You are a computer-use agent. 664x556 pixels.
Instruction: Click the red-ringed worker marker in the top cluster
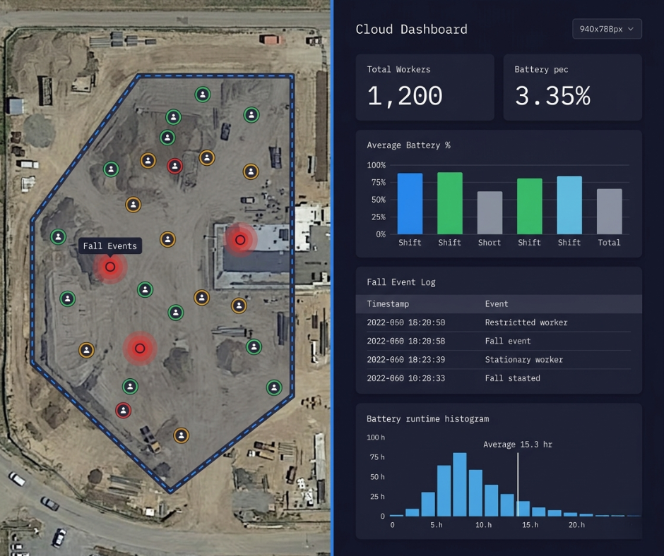tap(174, 167)
